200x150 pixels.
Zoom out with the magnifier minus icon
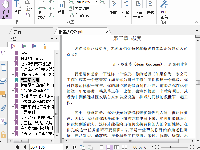tap(71, 2)
